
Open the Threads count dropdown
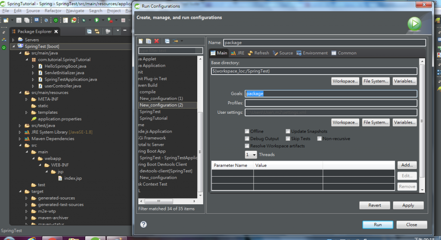[x=251, y=154]
